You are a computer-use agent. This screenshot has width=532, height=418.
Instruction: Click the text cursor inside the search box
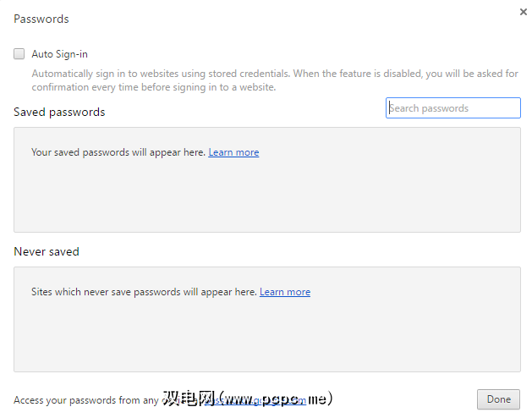click(x=390, y=108)
